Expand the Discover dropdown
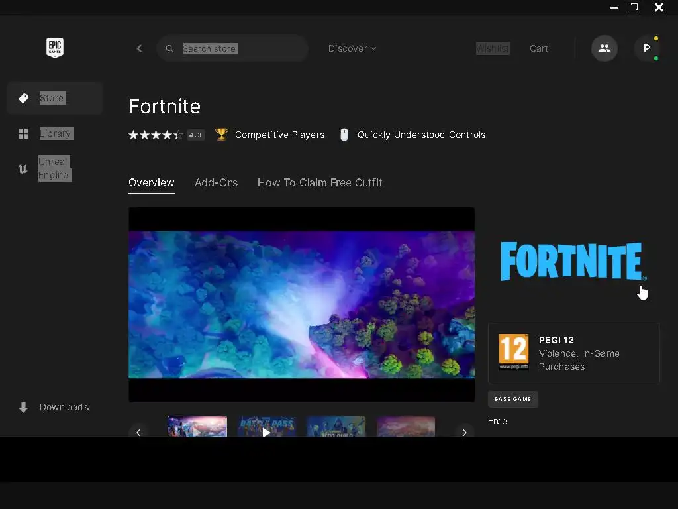Image resolution: width=678 pixels, height=509 pixels. [352, 48]
